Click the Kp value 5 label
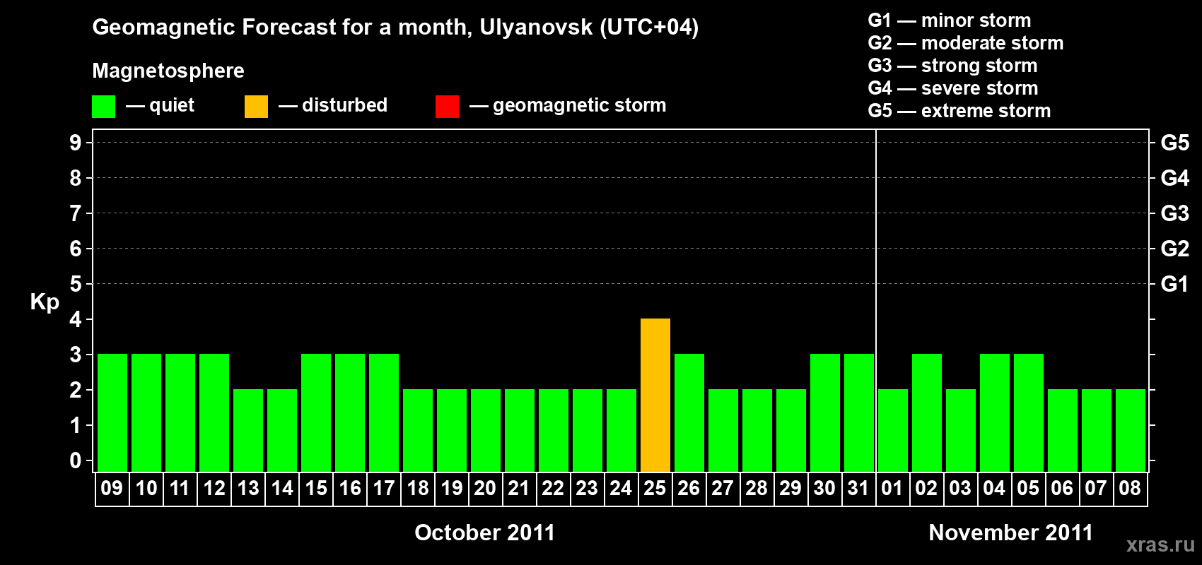The height and width of the screenshot is (565, 1202). [76, 284]
